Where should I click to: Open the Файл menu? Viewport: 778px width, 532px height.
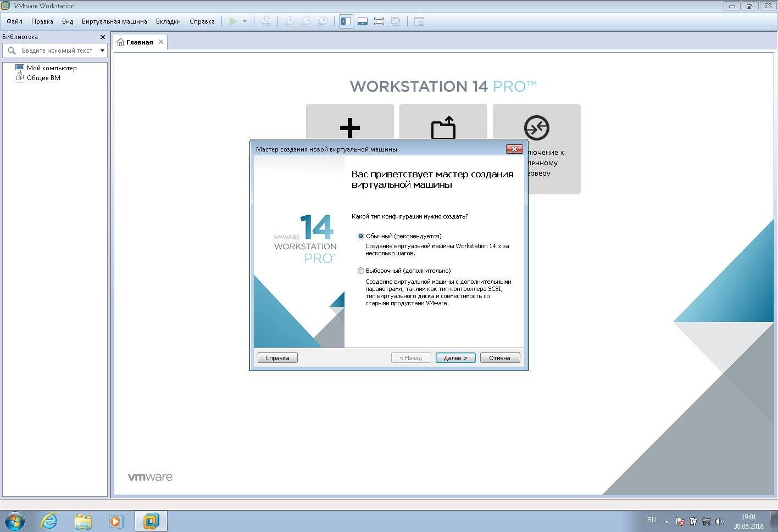point(15,21)
